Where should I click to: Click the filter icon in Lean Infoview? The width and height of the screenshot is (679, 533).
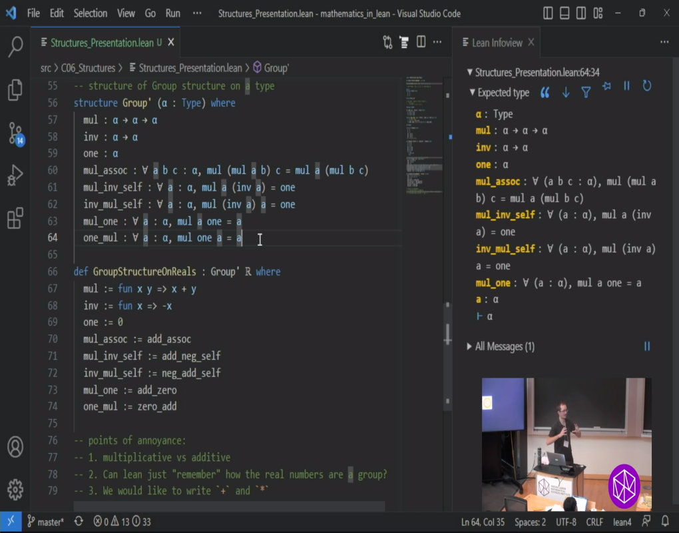pos(586,93)
